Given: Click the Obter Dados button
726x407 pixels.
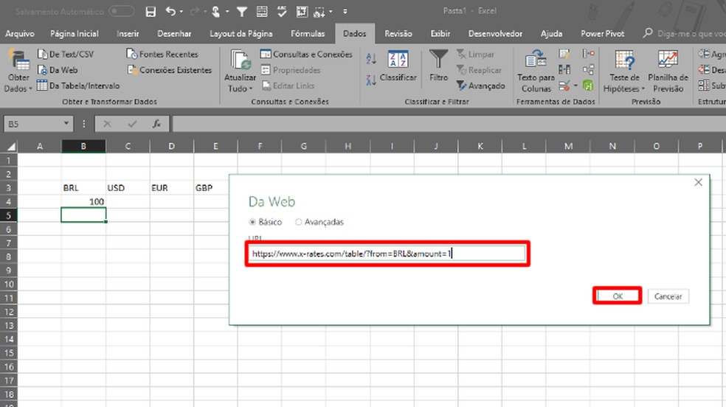Looking at the screenshot, I should click(18, 71).
